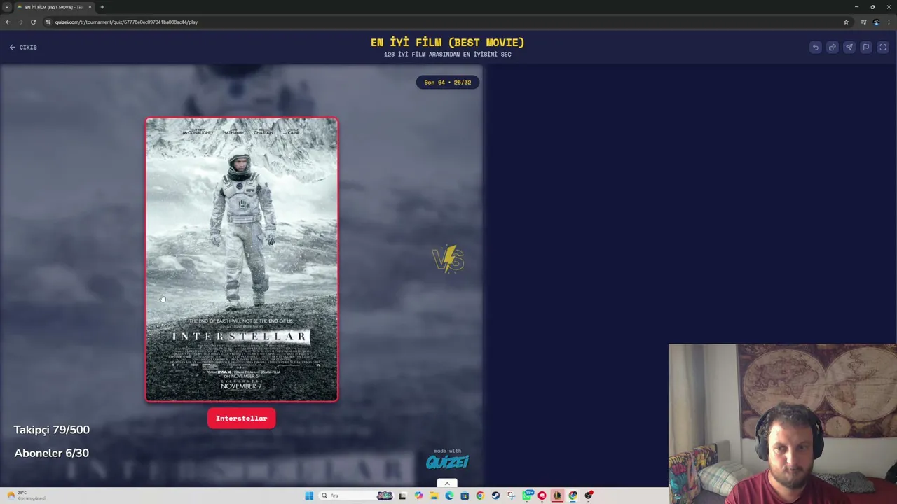Switch to the active Chrome taskbar window
The image size is (897, 504).
click(573, 496)
